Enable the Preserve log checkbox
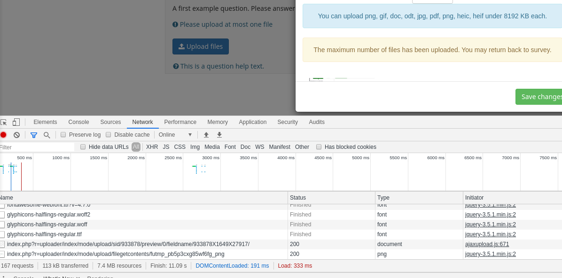The height and width of the screenshot is (278, 562). (x=63, y=135)
